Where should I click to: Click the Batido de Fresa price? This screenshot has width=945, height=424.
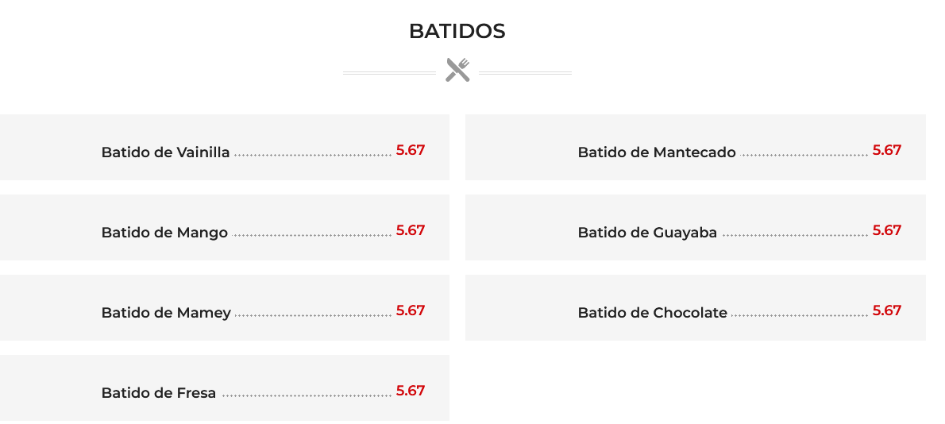click(x=411, y=391)
